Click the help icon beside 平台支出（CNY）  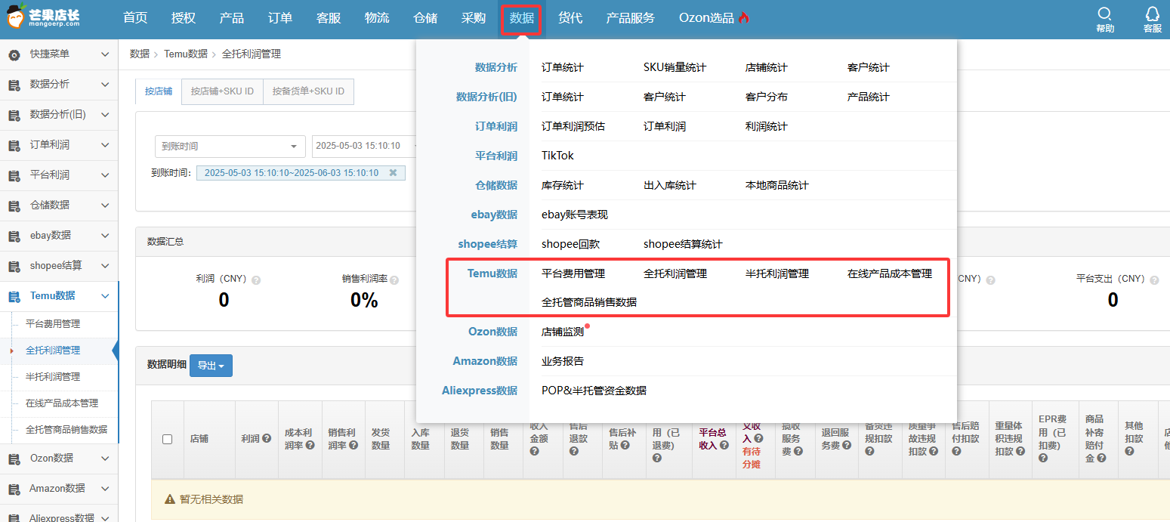point(1153,280)
